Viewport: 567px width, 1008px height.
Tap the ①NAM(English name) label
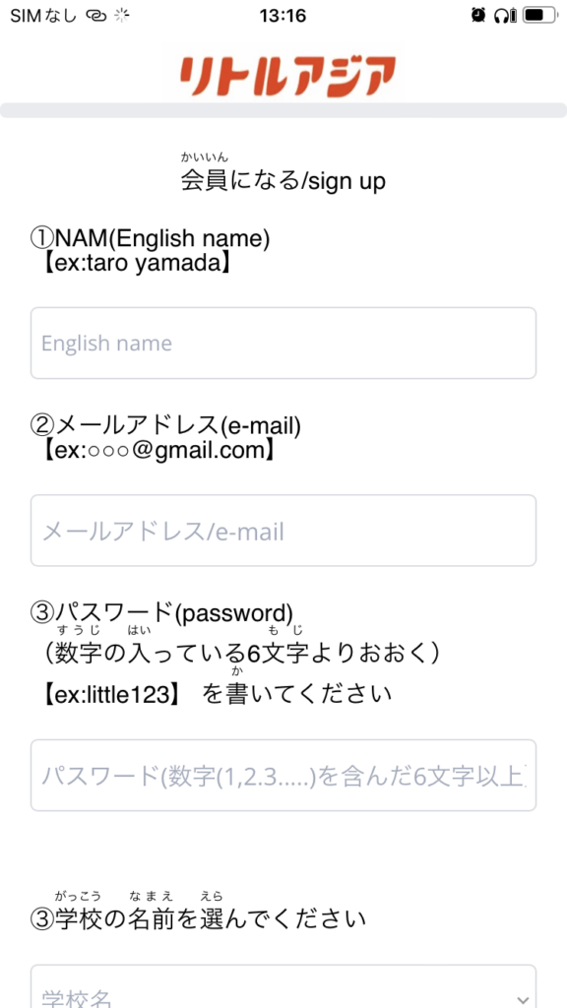pyautogui.click(x=151, y=238)
